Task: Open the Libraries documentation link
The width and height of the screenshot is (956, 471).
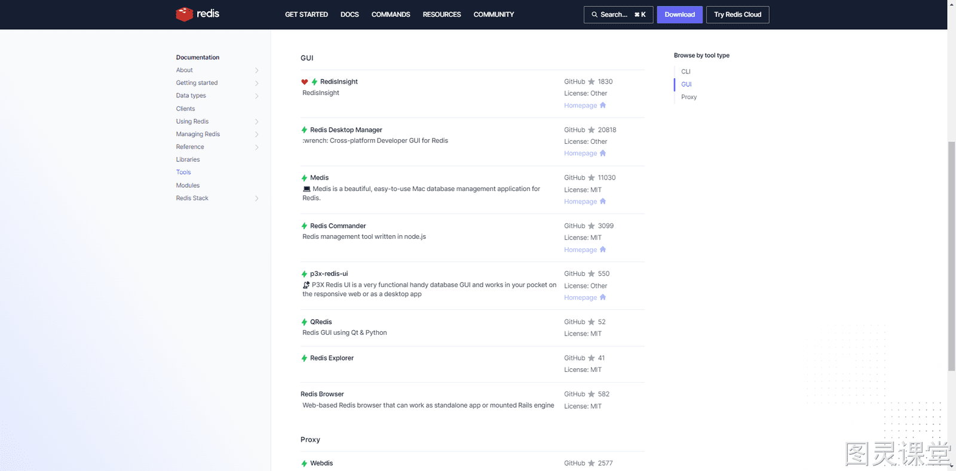Action: [188, 159]
